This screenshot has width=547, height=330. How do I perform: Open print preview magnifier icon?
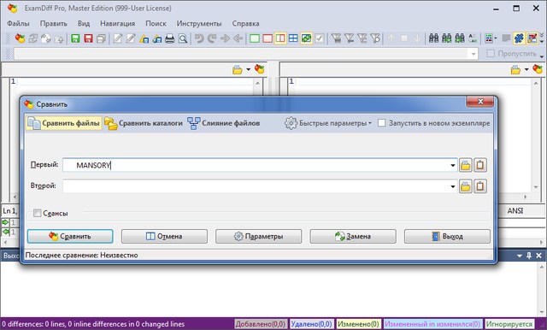tap(183, 38)
